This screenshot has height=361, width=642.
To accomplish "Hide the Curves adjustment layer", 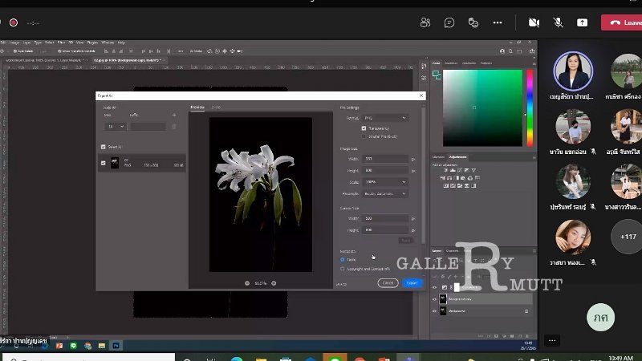I will [x=435, y=287].
